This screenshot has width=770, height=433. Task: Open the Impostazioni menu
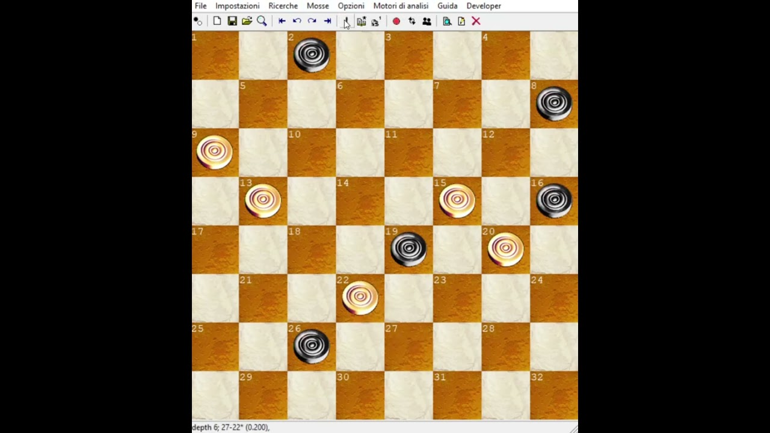click(238, 6)
